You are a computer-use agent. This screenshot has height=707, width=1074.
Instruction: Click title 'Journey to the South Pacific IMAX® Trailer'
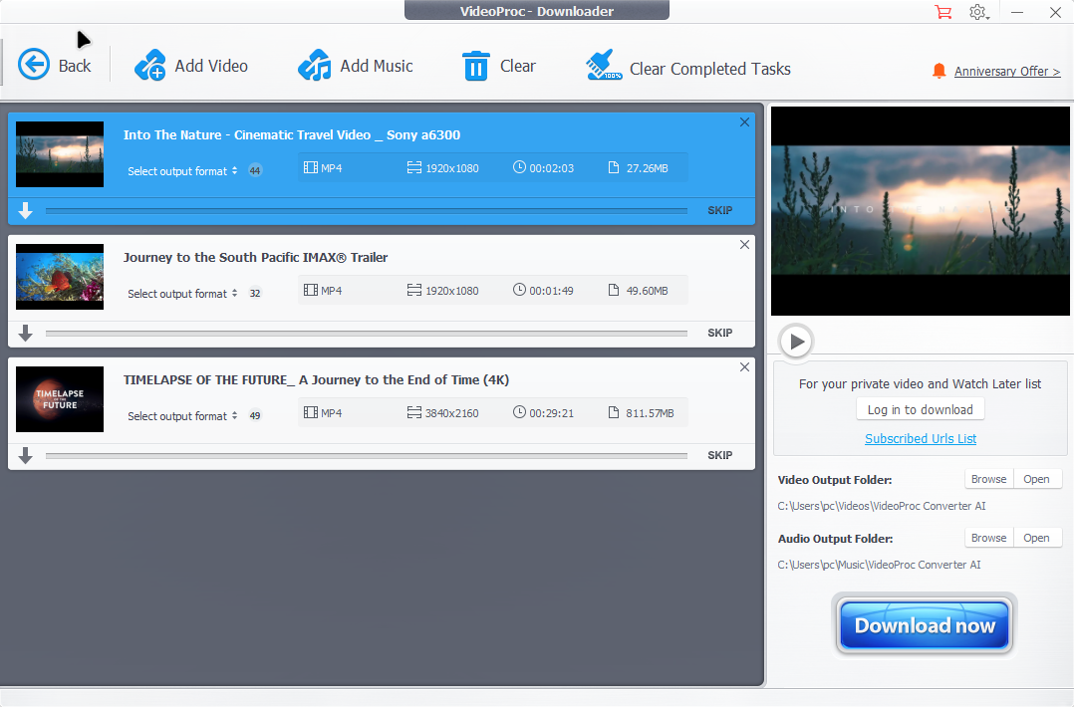[255, 258]
